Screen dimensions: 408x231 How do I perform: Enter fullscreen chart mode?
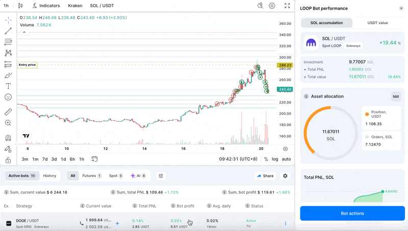pyautogui.click(x=287, y=6)
